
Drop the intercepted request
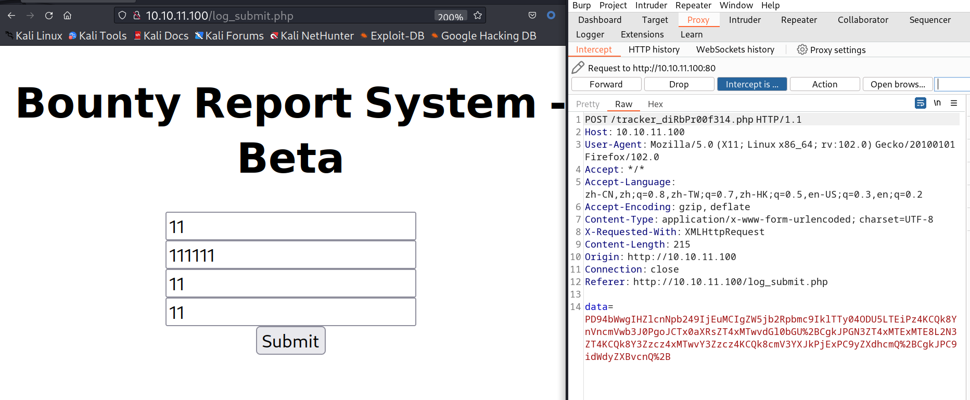[x=679, y=84]
